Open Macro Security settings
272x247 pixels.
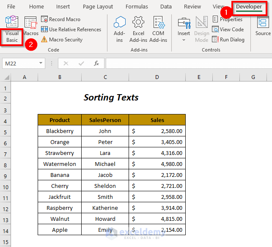62,40
